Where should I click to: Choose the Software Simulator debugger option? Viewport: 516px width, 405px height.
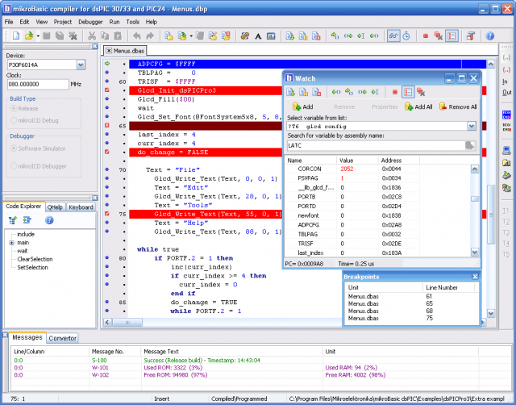(14, 148)
